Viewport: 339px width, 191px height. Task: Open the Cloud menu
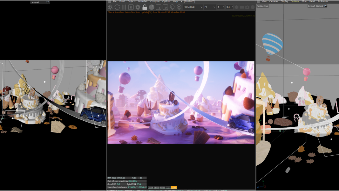122,2
